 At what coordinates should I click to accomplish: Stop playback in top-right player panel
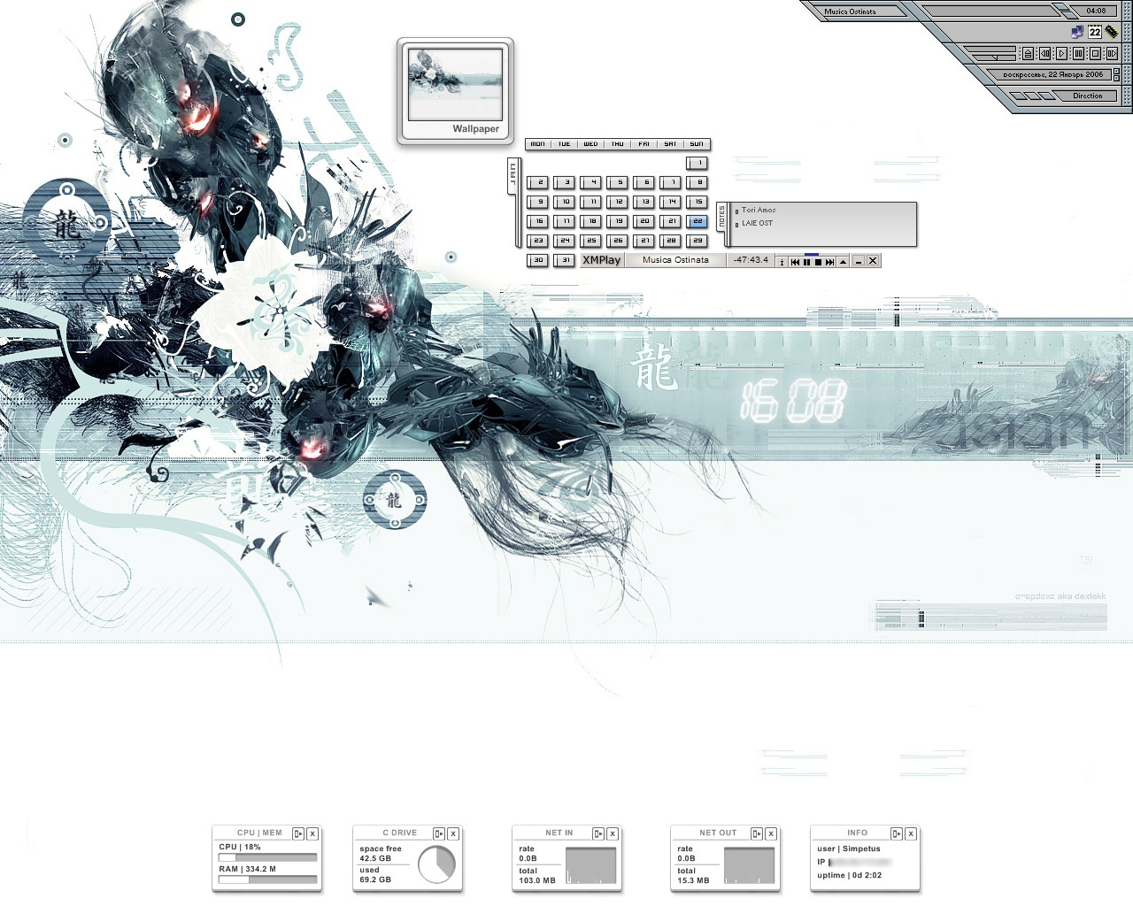pyautogui.click(x=1095, y=53)
